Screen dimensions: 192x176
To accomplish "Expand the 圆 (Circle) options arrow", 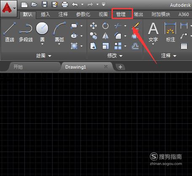I will (42, 44).
